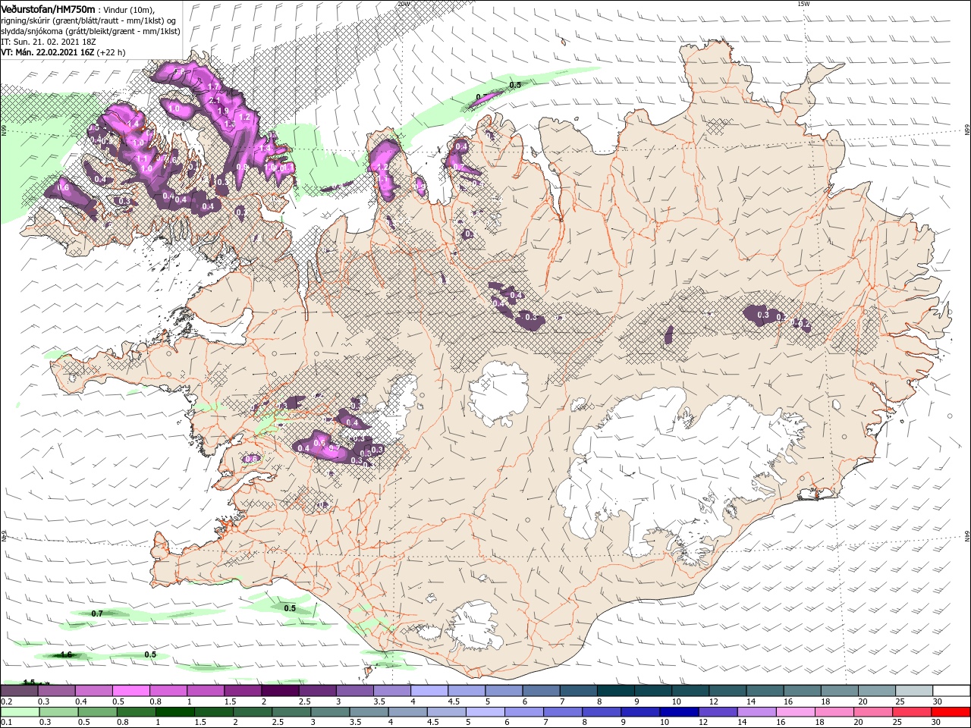Pick the darkest purple 2–2.5 swatch on the upper scale

pos(280,691)
